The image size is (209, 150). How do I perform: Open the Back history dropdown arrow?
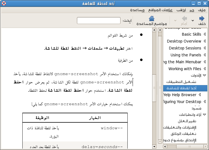(x=193, y=21)
